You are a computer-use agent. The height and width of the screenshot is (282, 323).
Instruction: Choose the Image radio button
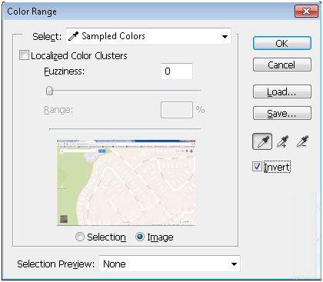coord(140,237)
